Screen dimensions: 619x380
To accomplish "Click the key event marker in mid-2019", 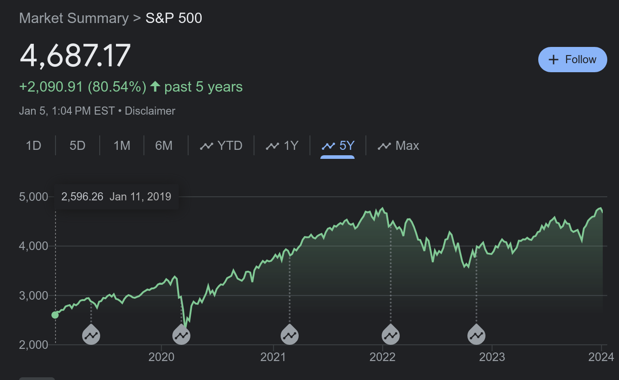I will pyautogui.click(x=91, y=335).
